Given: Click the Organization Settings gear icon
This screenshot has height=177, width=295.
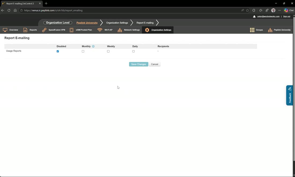Looking at the screenshot, I should [147, 30].
